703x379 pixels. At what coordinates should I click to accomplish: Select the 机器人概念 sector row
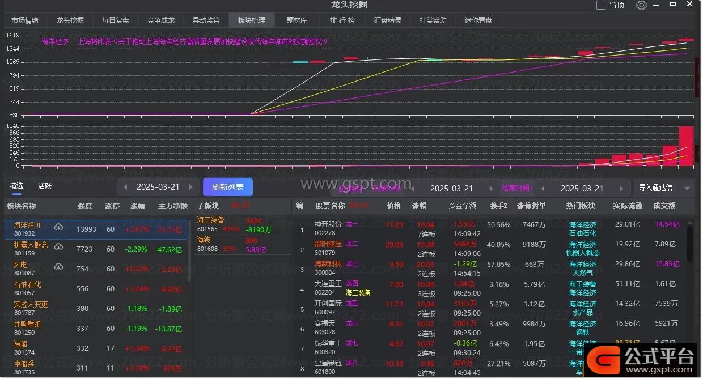[x=96, y=249]
